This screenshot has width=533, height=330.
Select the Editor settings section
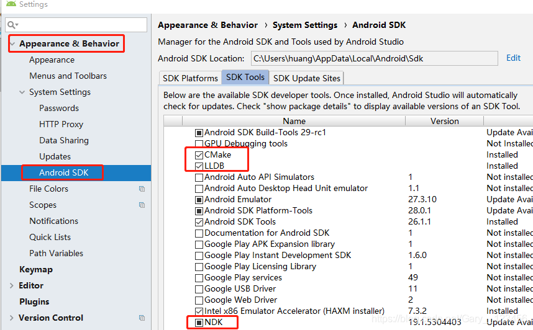tap(31, 285)
